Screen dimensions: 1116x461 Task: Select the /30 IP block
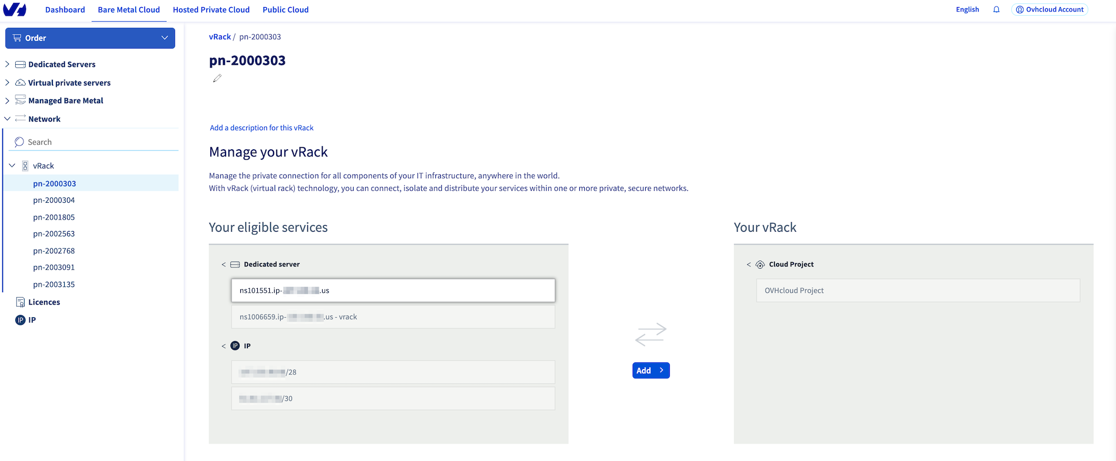(x=393, y=398)
